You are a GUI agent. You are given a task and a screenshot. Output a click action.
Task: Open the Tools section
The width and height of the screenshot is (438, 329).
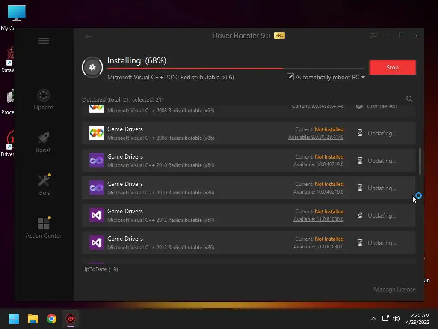43,185
